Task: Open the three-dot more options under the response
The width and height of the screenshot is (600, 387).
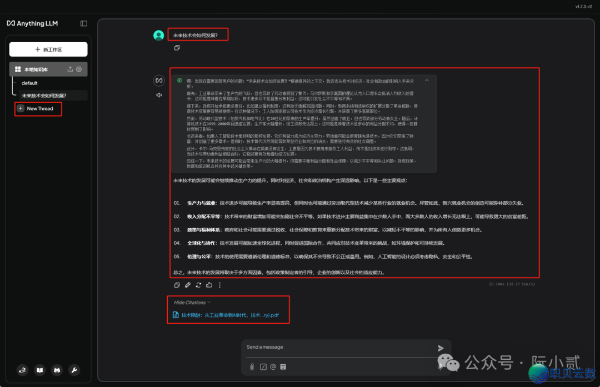Action: (219, 284)
